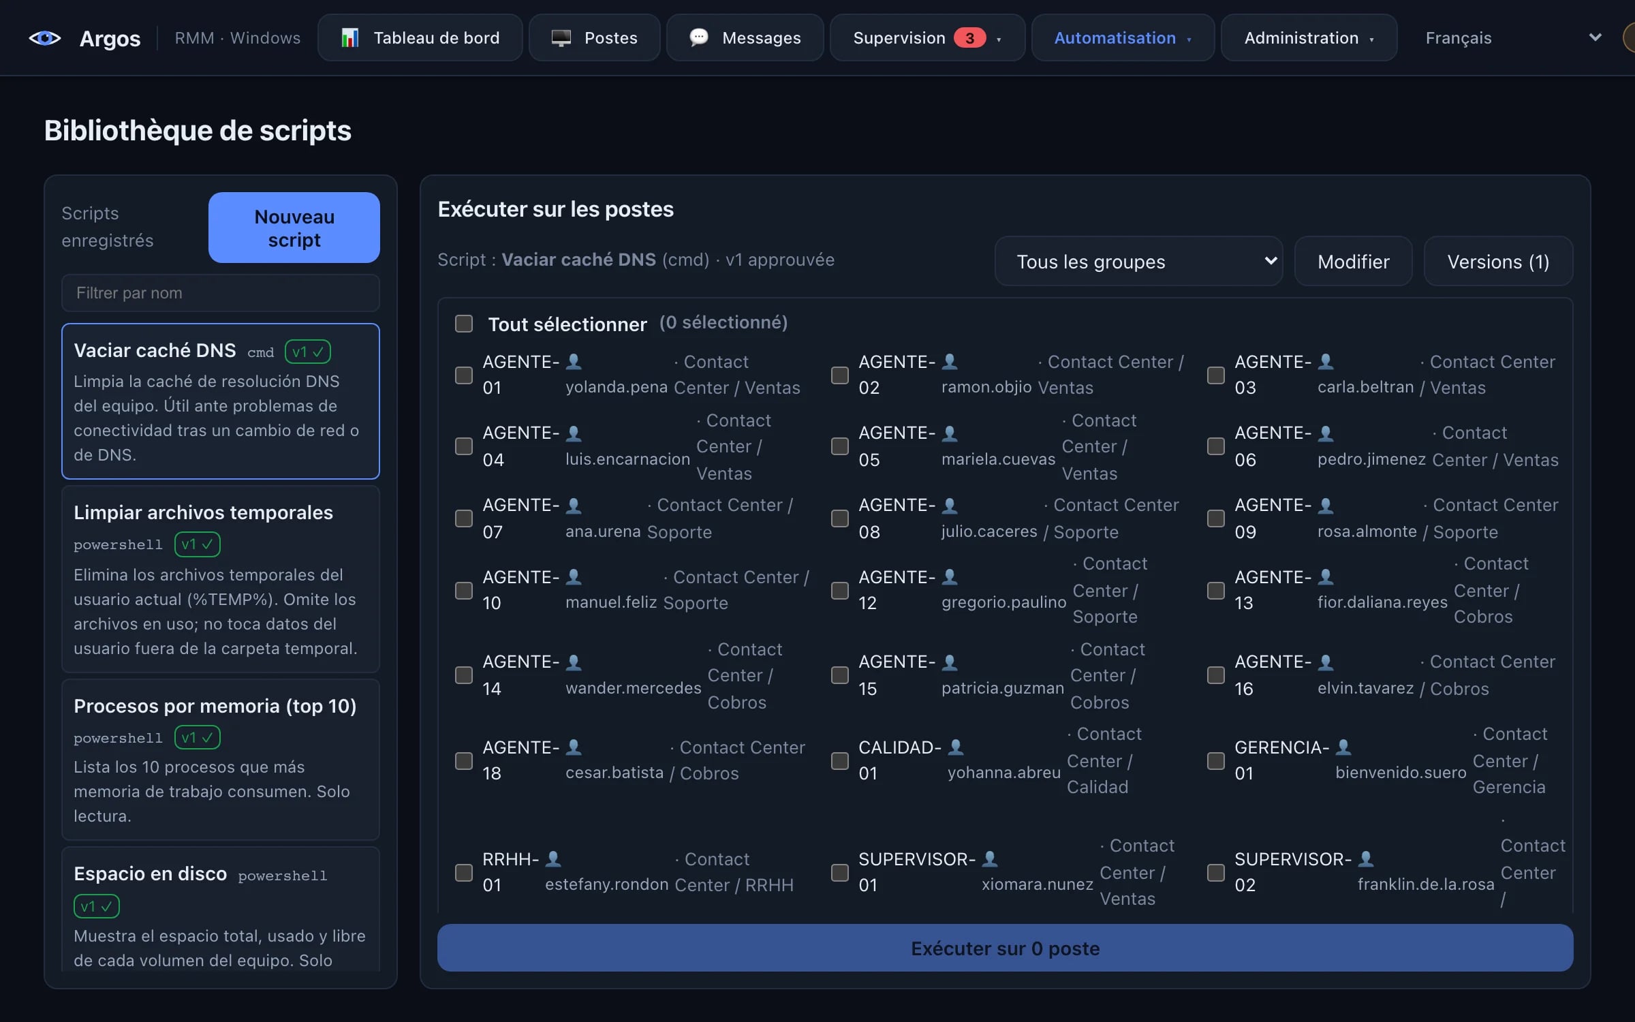The height and width of the screenshot is (1022, 1635).
Task: Click the red 3 badge on Supervision
Action: tap(969, 38)
